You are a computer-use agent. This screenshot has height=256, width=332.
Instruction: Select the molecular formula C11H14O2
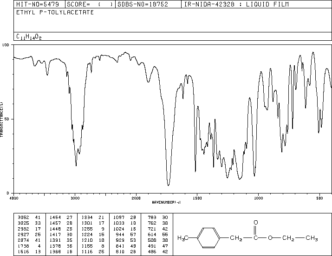(29, 37)
